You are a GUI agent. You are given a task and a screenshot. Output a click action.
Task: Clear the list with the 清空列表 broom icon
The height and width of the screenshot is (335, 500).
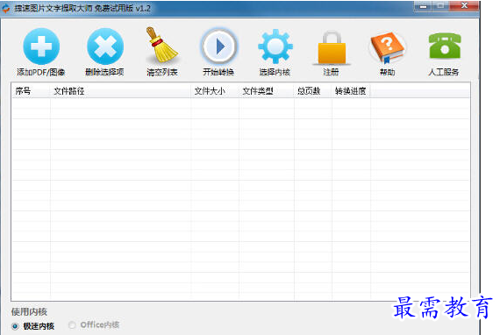[x=161, y=46]
